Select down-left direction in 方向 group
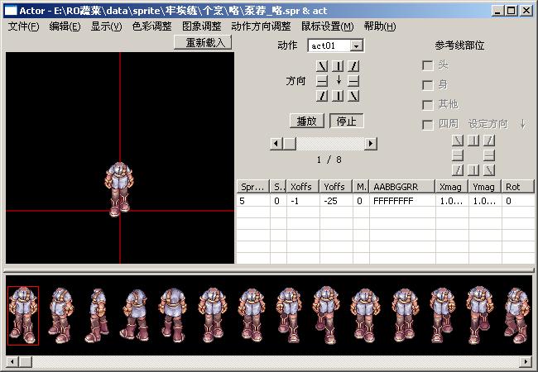The width and height of the screenshot is (538, 372). (322, 96)
